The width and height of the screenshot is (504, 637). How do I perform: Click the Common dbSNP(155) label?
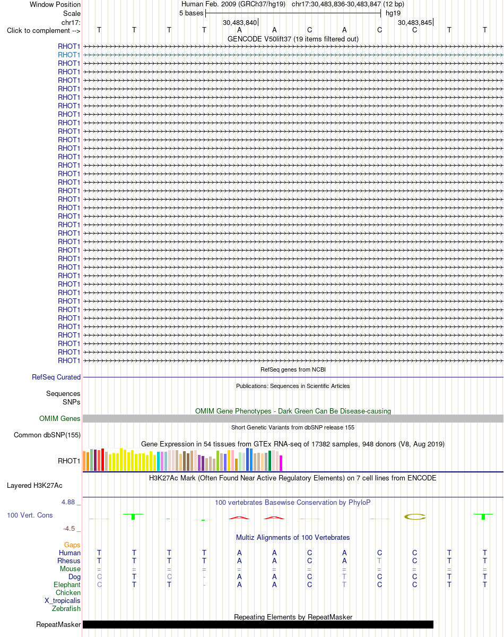click(47, 435)
